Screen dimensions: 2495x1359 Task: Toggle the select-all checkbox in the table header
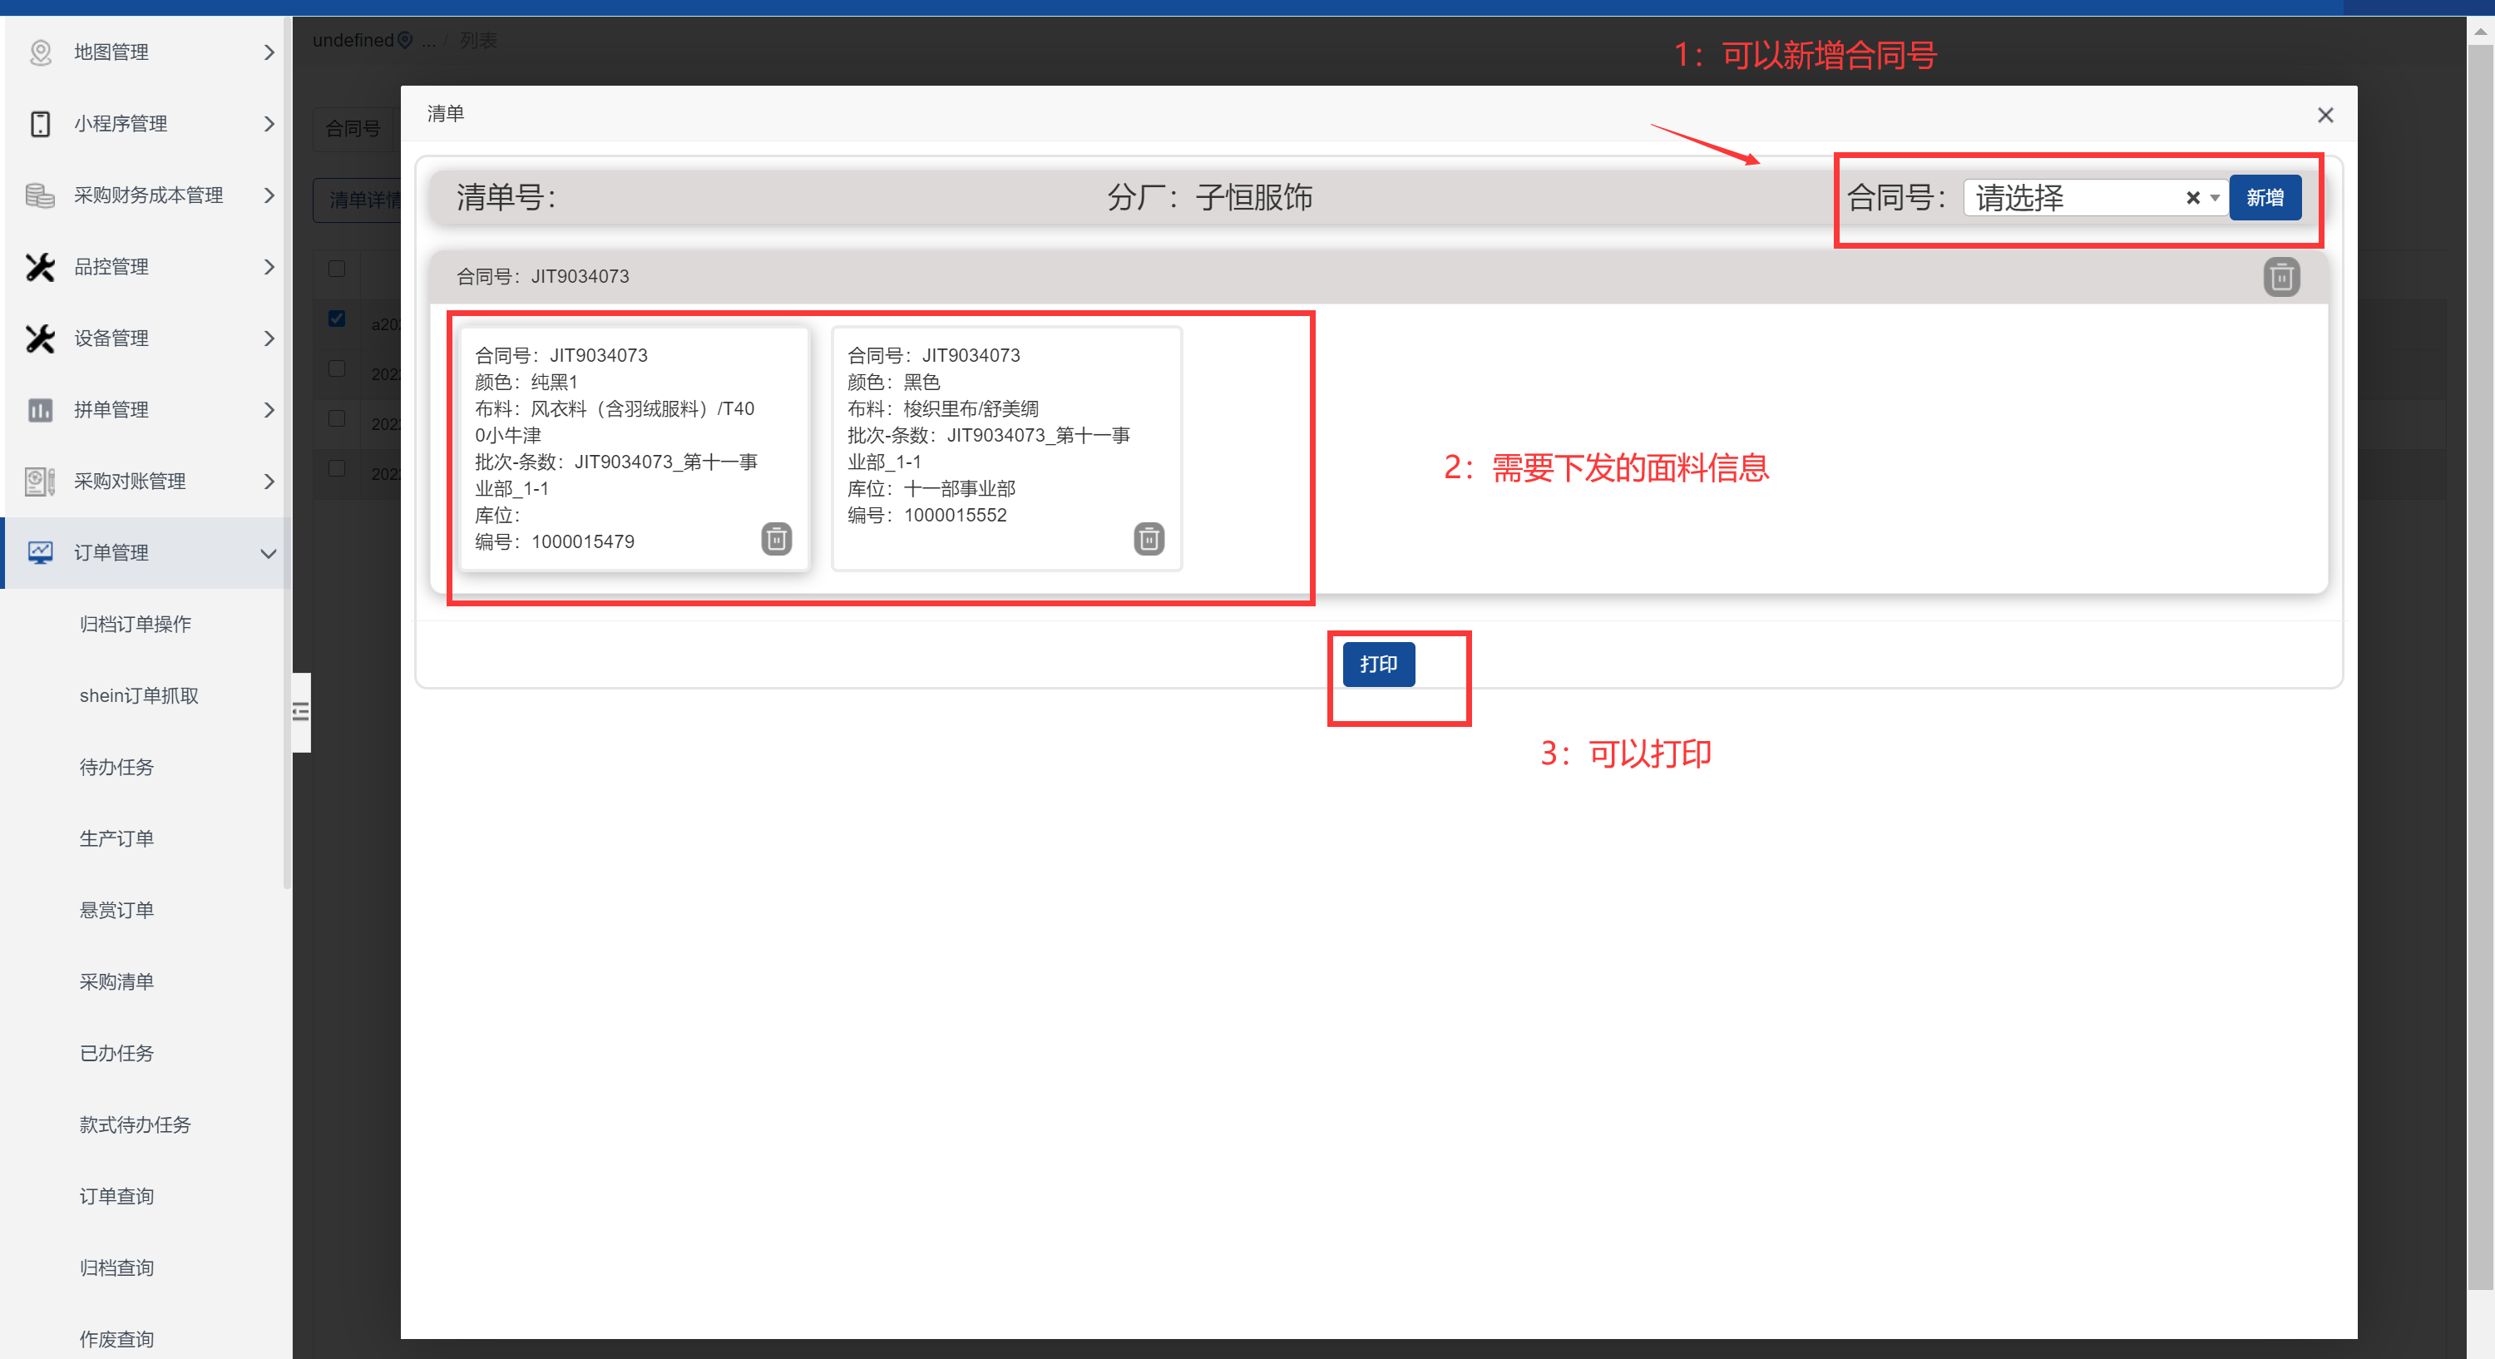(x=336, y=269)
